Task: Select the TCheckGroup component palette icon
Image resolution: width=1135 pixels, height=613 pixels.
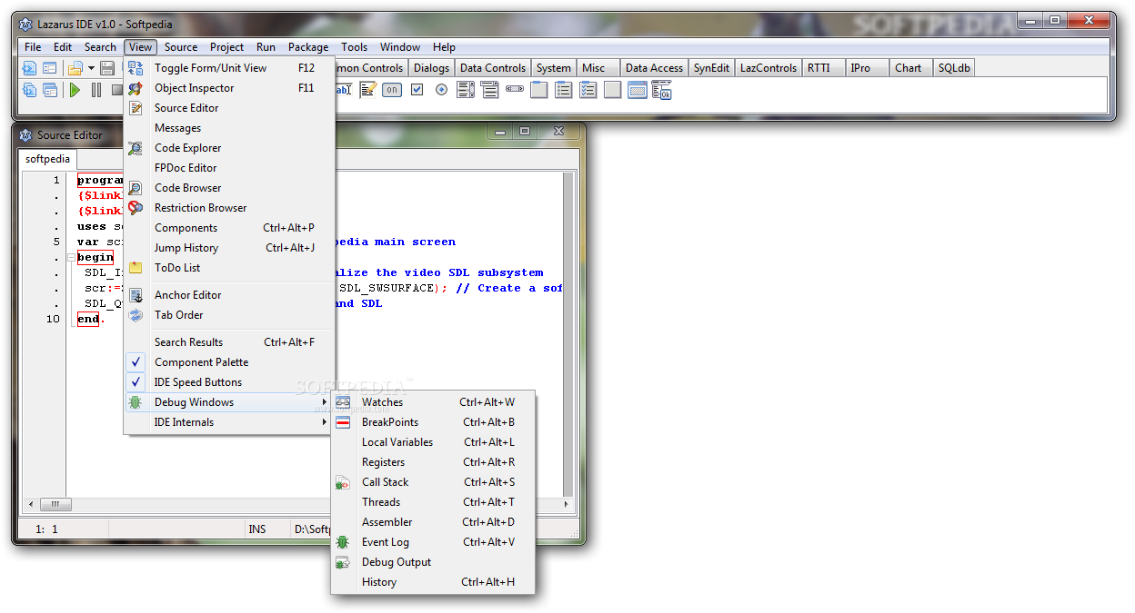Action: coord(588,90)
